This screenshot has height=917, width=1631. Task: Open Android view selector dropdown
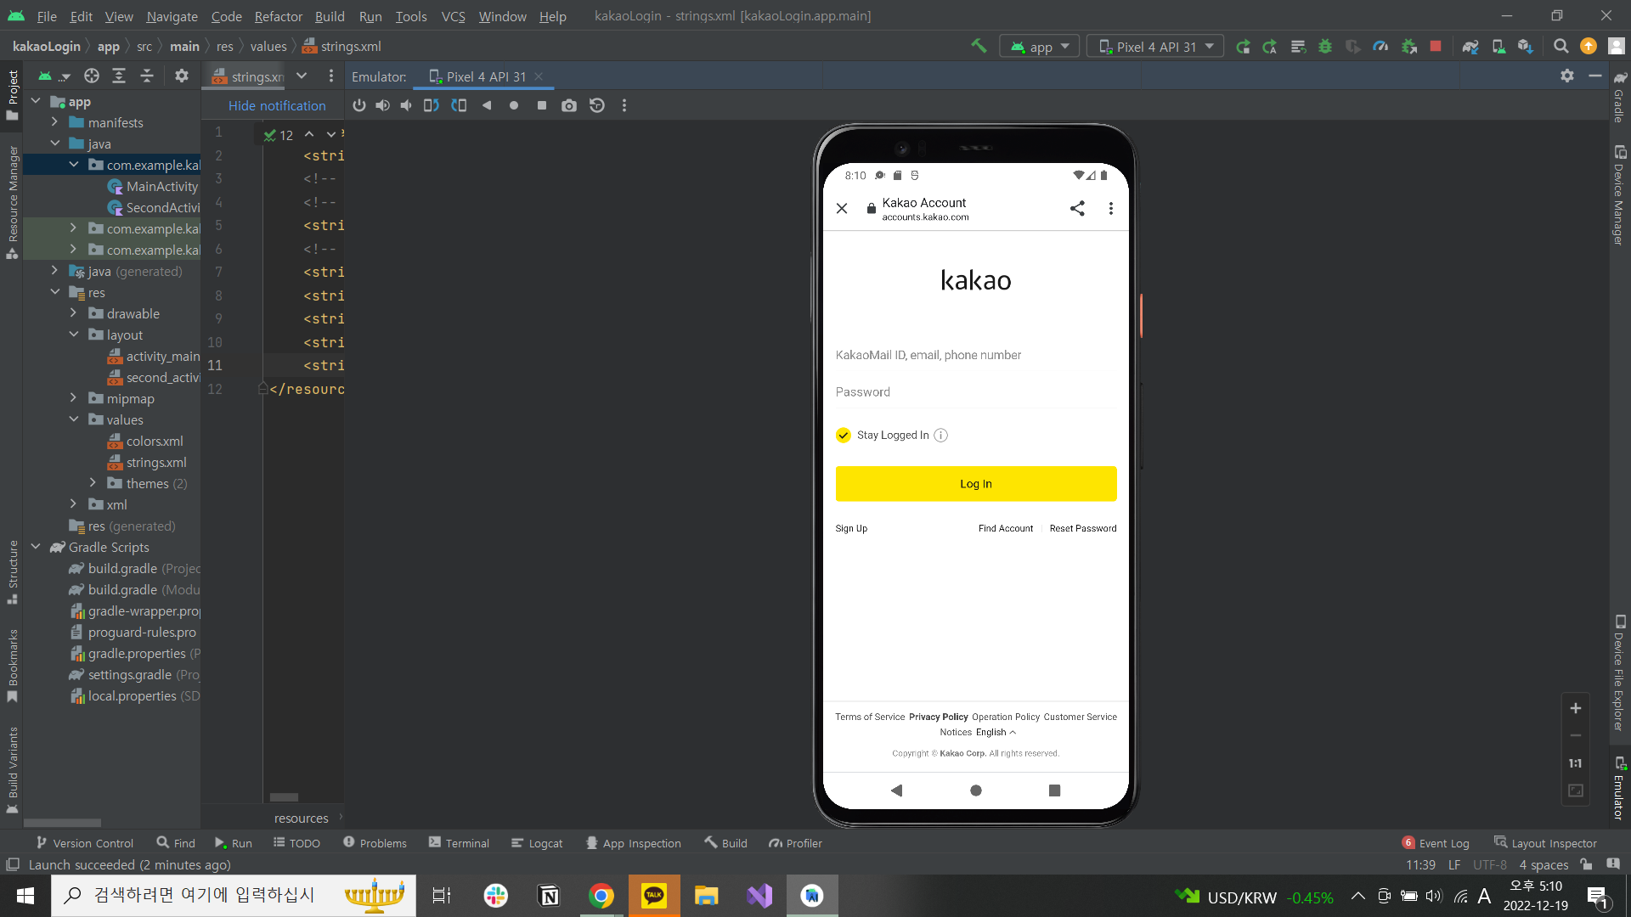tap(54, 76)
